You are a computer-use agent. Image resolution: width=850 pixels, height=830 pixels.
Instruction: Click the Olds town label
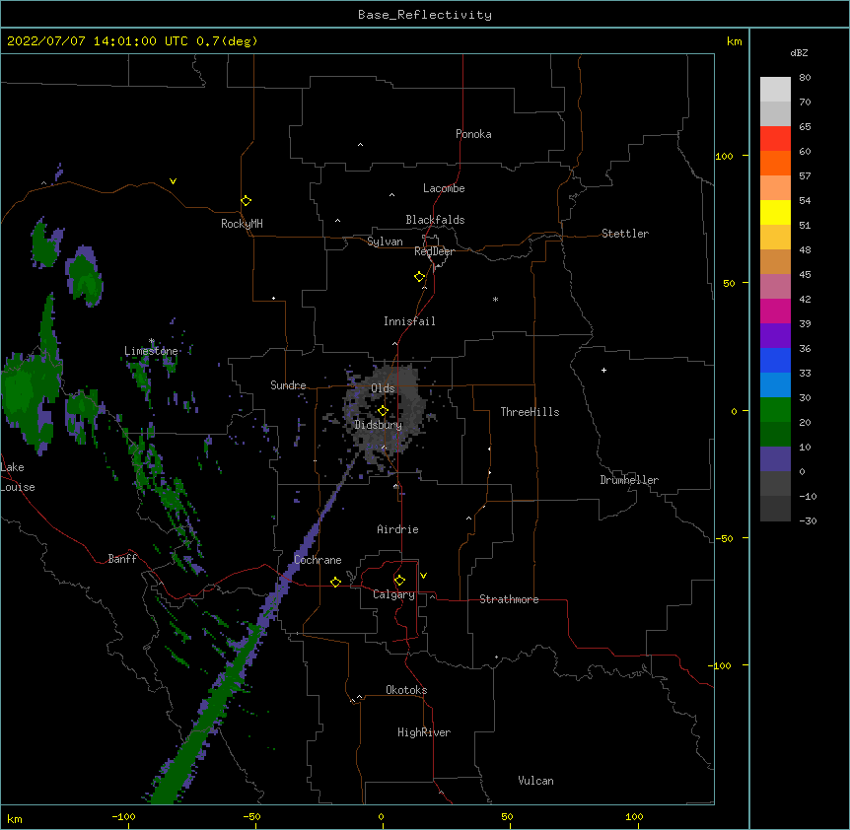pos(383,388)
